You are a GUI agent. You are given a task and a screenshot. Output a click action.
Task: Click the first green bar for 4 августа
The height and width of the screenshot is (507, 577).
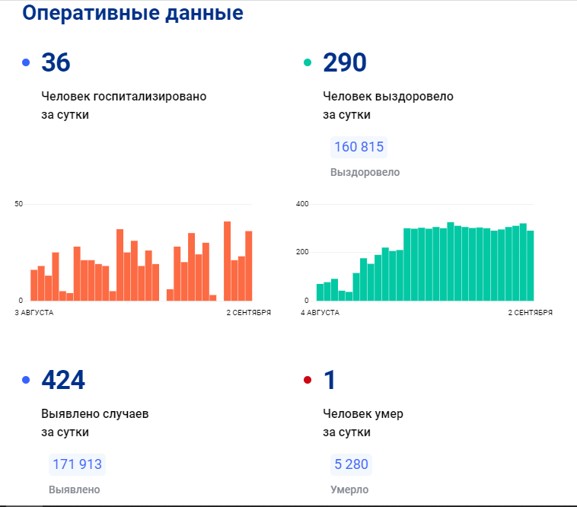(x=320, y=292)
